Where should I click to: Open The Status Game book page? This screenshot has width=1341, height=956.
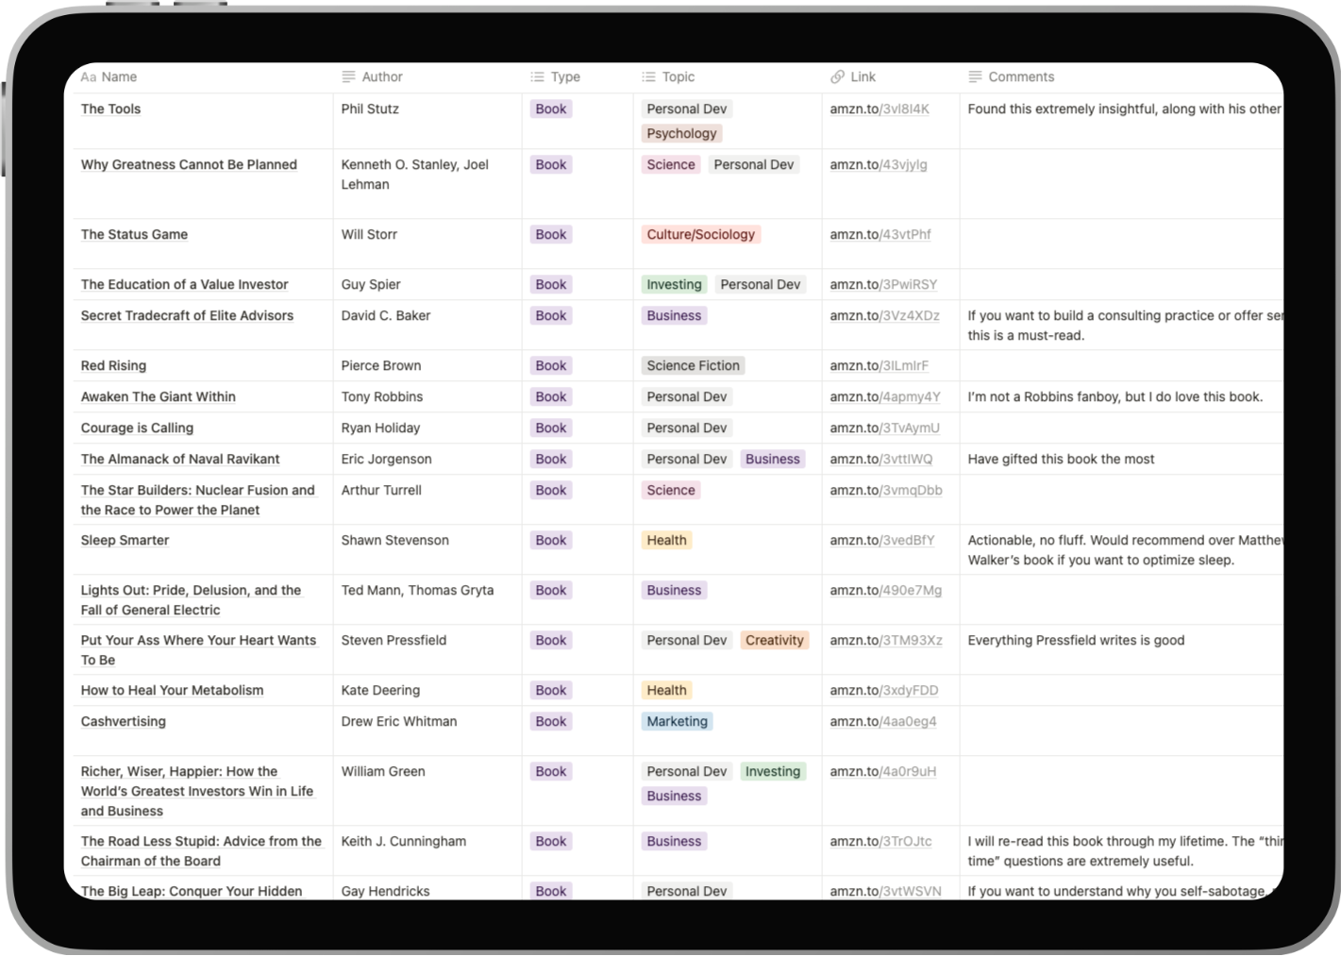tap(134, 235)
